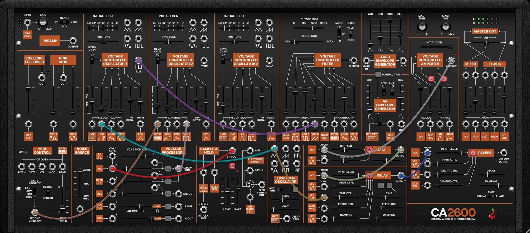Click the Noise Source output jack

click(80, 209)
